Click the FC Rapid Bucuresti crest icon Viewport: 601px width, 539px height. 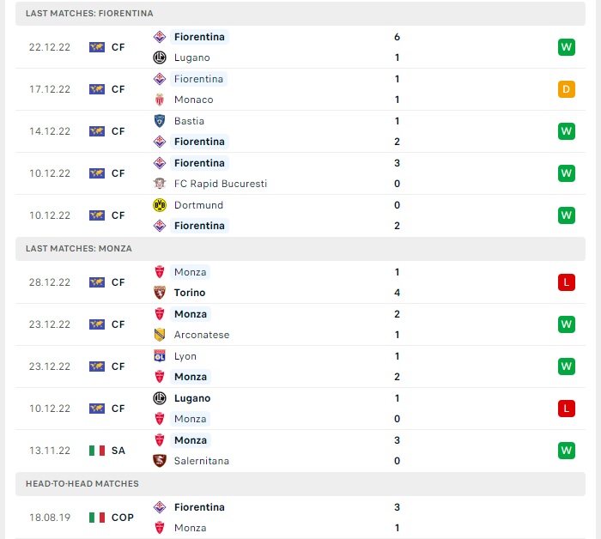coord(160,184)
